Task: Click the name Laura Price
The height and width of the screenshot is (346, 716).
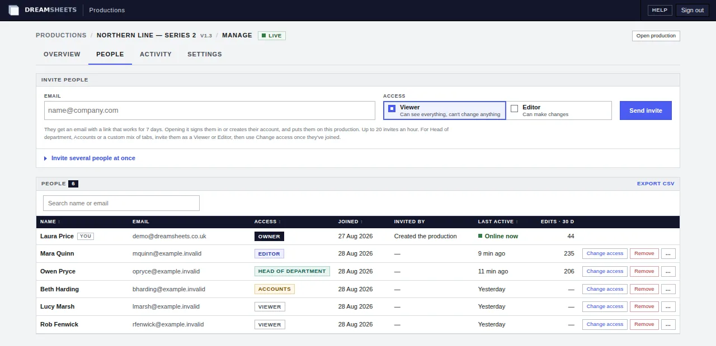Action: point(57,236)
